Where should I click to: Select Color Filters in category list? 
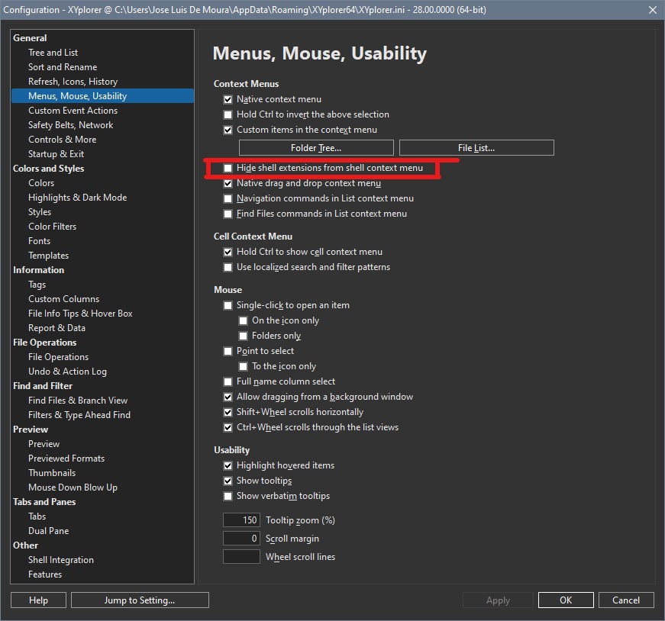[52, 227]
